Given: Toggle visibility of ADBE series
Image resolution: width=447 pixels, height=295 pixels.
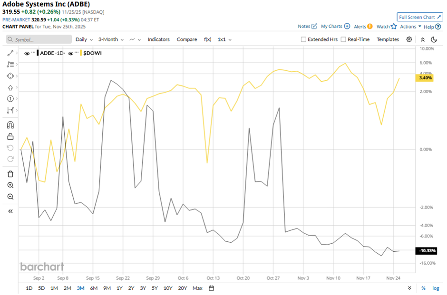Looking at the screenshot, I should (27, 54).
